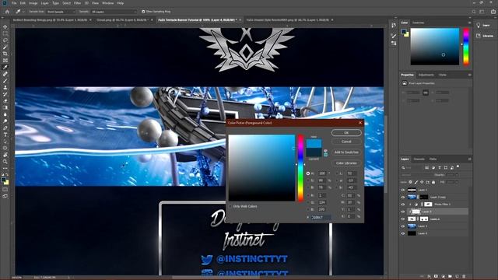
Task: Hide the Layer 2 layer with mask
Action: tap(403, 219)
